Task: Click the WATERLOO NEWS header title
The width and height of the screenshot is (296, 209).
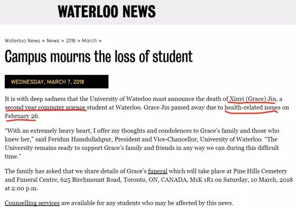Action: coord(107,12)
